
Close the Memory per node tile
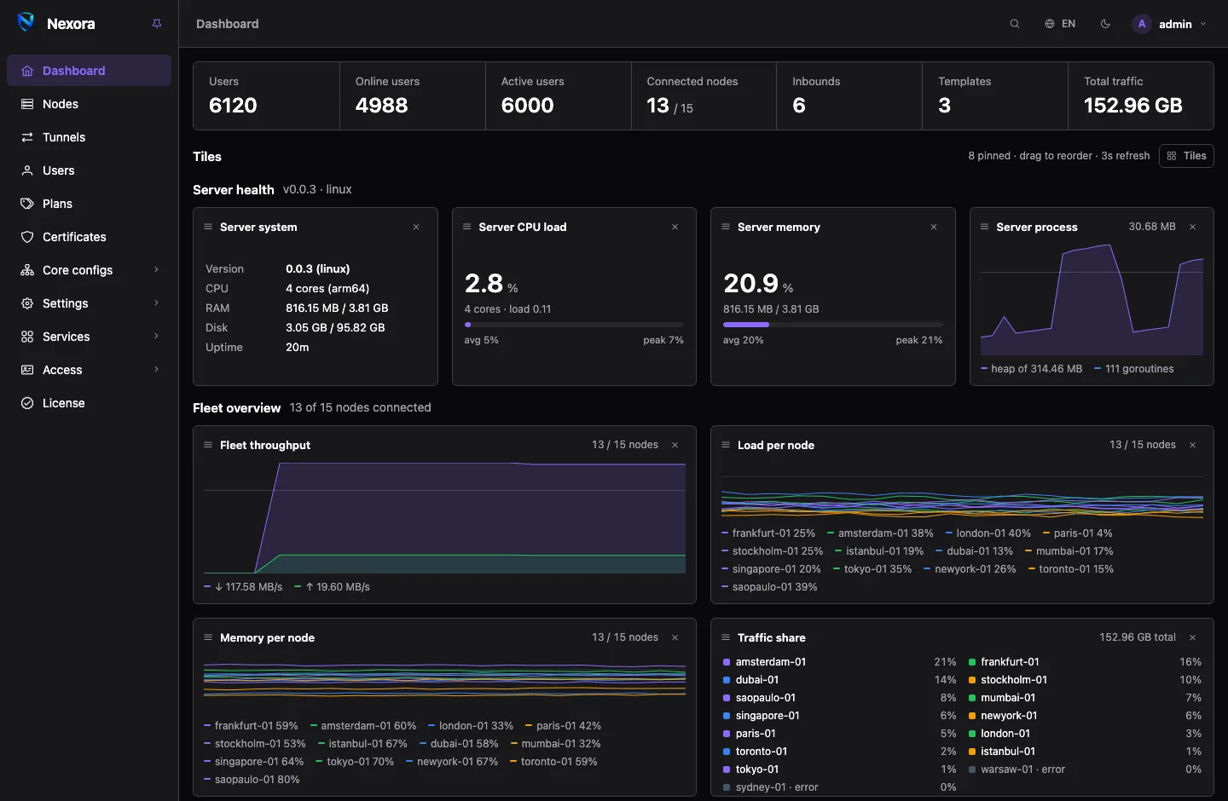pos(675,637)
